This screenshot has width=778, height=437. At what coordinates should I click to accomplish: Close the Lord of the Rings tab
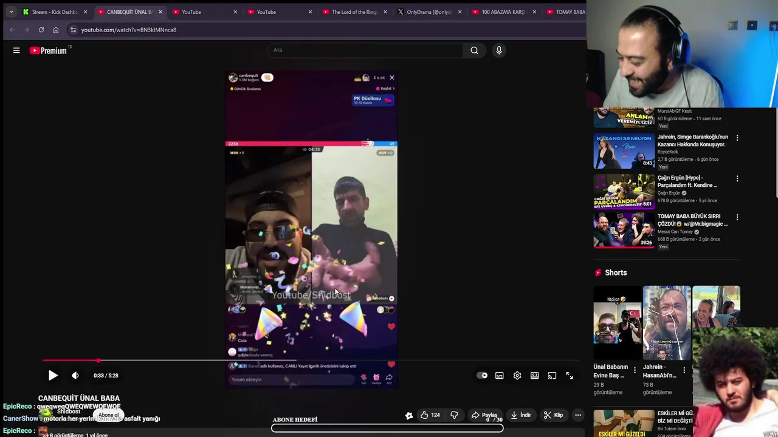[385, 12]
